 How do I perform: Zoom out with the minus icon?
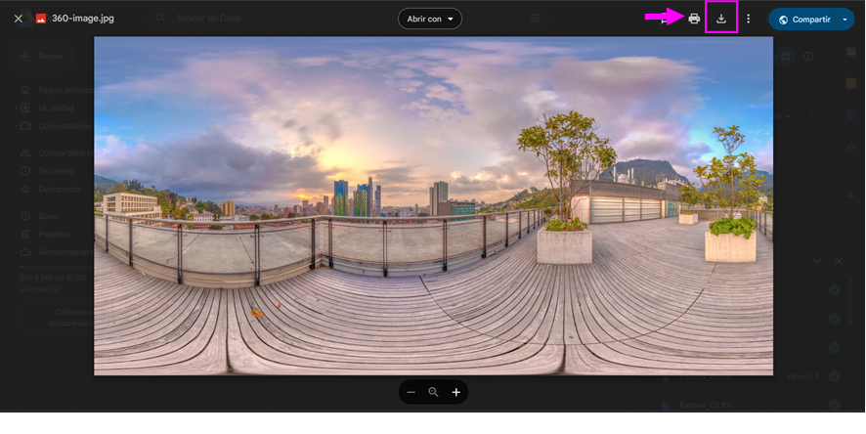(x=411, y=392)
